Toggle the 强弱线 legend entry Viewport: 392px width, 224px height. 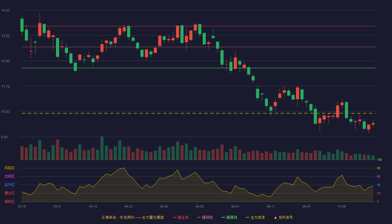coord(205,217)
